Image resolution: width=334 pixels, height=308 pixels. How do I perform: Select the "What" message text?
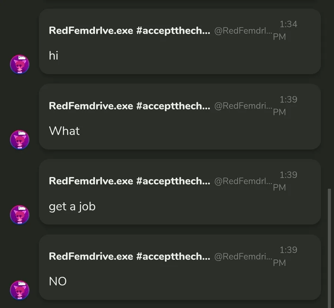coord(64,131)
